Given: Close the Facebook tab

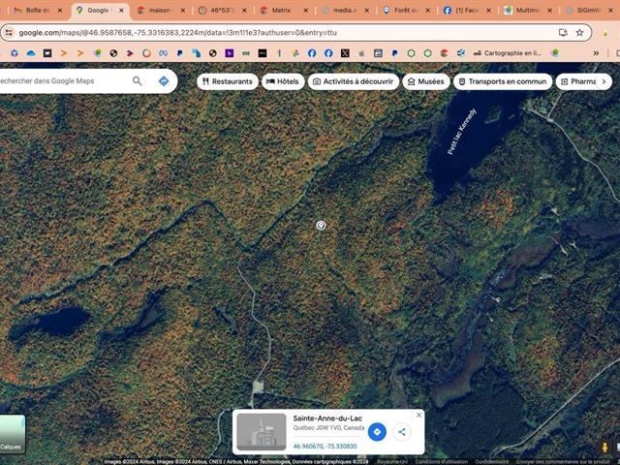Looking at the screenshot, I should [488, 11].
